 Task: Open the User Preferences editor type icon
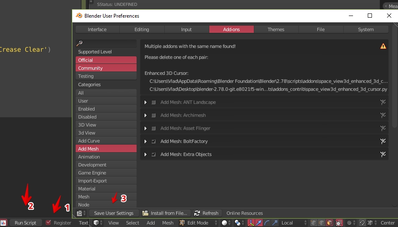click(81, 213)
